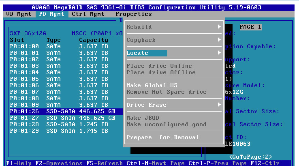Select drive row P0:01:01
Image resolution: width=299 pixels, height=166 pixels.
[x=66, y=53]
